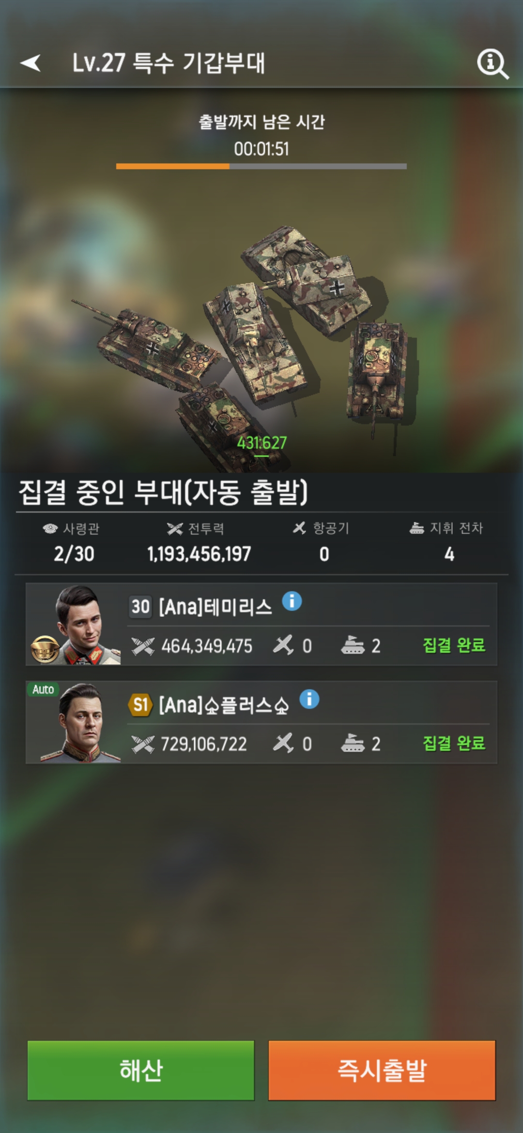The width and height of the screenshot is (523, 1133).
Task: Tap the S1 hexagon badge
Action: pyautogui.click(x=140, y=704)
